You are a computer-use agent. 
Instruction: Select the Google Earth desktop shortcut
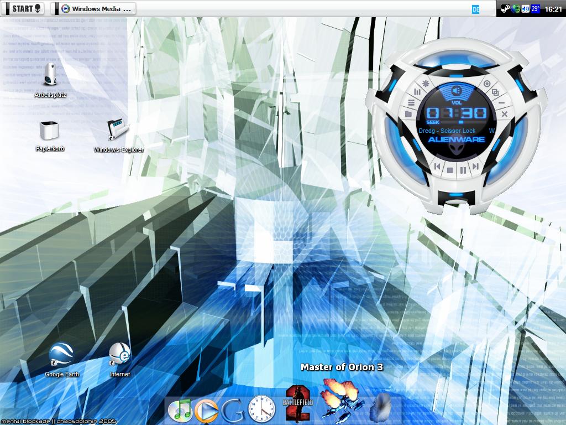[x=62, y=360]
